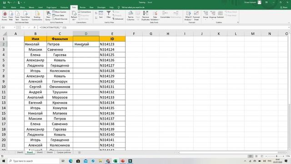
Task: Open the Ungroup dropdown
Action: pos(213,15)
